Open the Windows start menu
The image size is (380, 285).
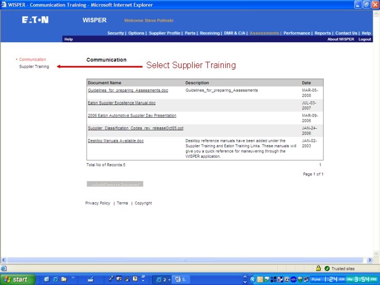(17, 279)
